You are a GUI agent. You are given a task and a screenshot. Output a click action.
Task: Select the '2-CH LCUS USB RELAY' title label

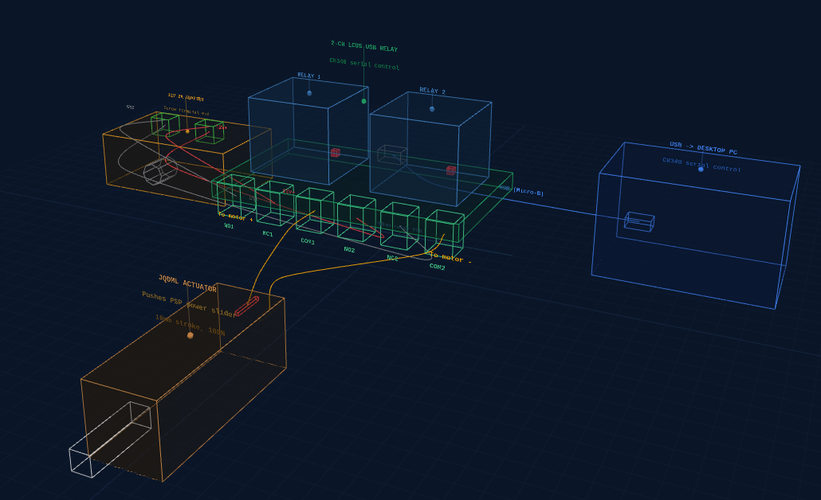click(363, 48)
